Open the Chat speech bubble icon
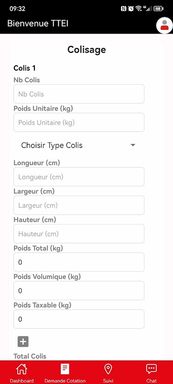173x384 pixels. [151, 369]
